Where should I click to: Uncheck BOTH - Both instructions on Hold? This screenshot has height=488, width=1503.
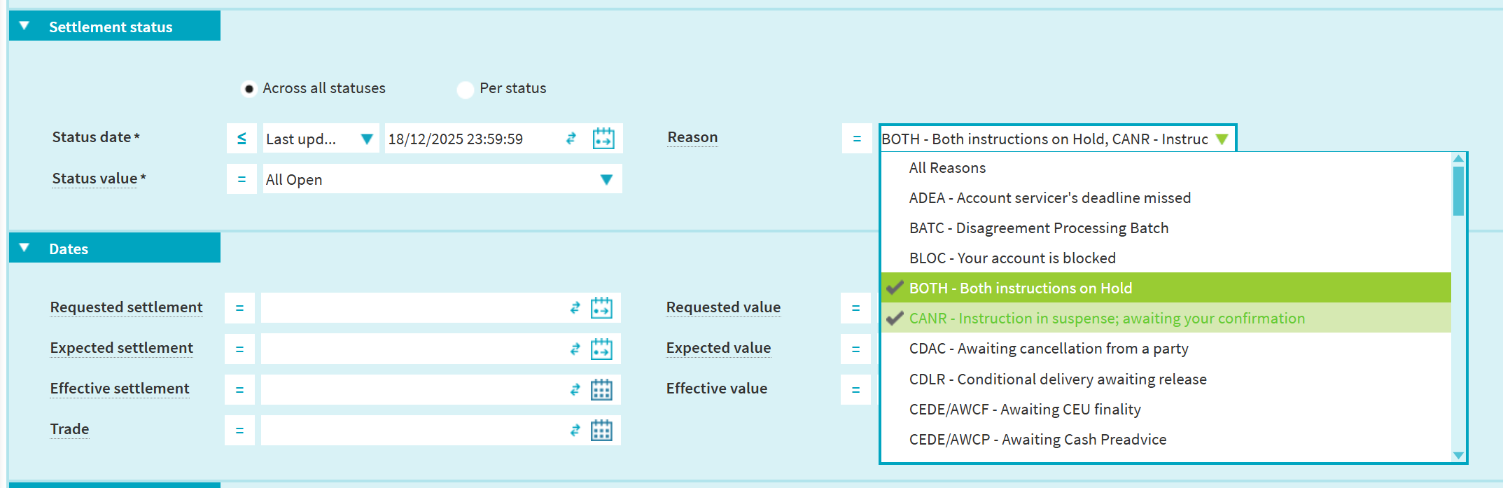[1020, 288]
